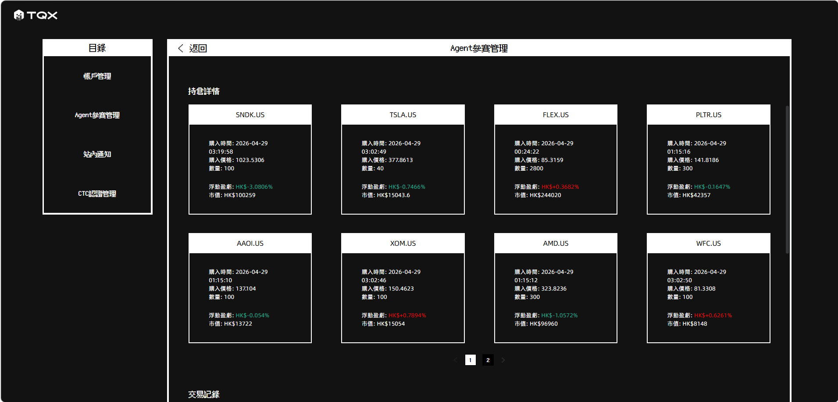Select the TSLA.US holding card header
Viewport: 838px width, 402px height.
[x=403, y=115]
